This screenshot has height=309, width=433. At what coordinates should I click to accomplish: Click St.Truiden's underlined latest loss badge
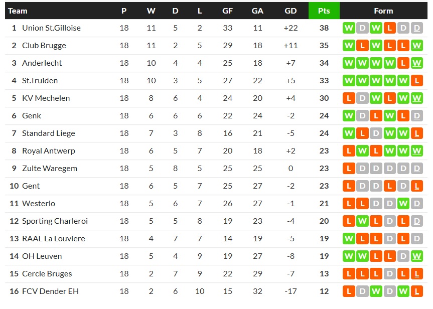[416, 81]
